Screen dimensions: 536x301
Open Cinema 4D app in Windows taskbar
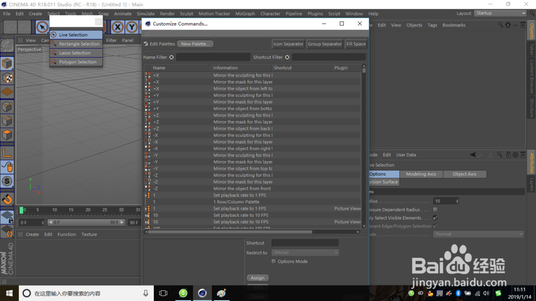tap(203, 293)
